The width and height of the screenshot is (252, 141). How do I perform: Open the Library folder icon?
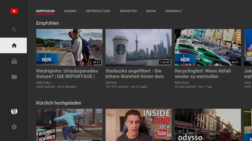tap(14, 77)
